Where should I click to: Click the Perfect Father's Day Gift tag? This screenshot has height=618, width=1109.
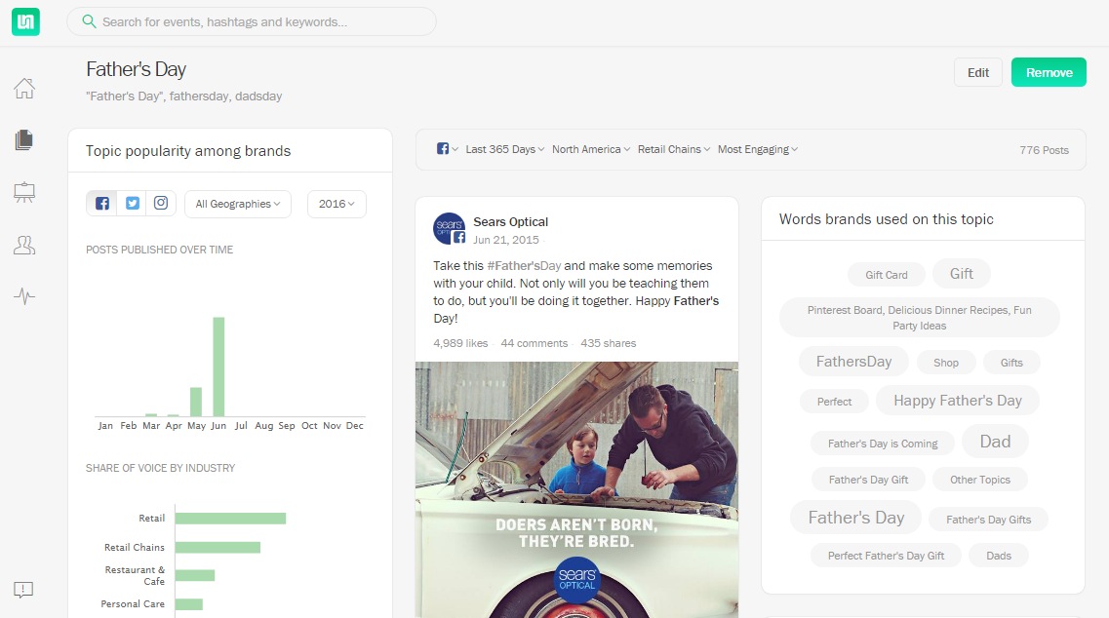(886, 556)
